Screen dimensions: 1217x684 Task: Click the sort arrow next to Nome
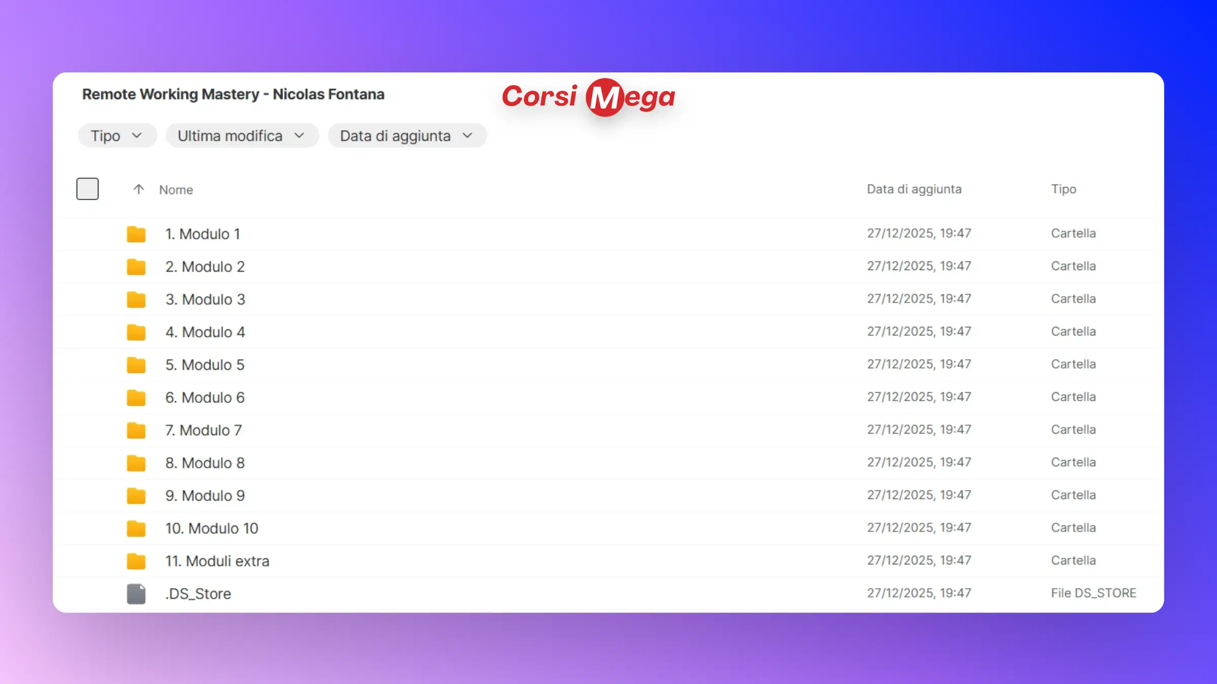coord(138,189)
